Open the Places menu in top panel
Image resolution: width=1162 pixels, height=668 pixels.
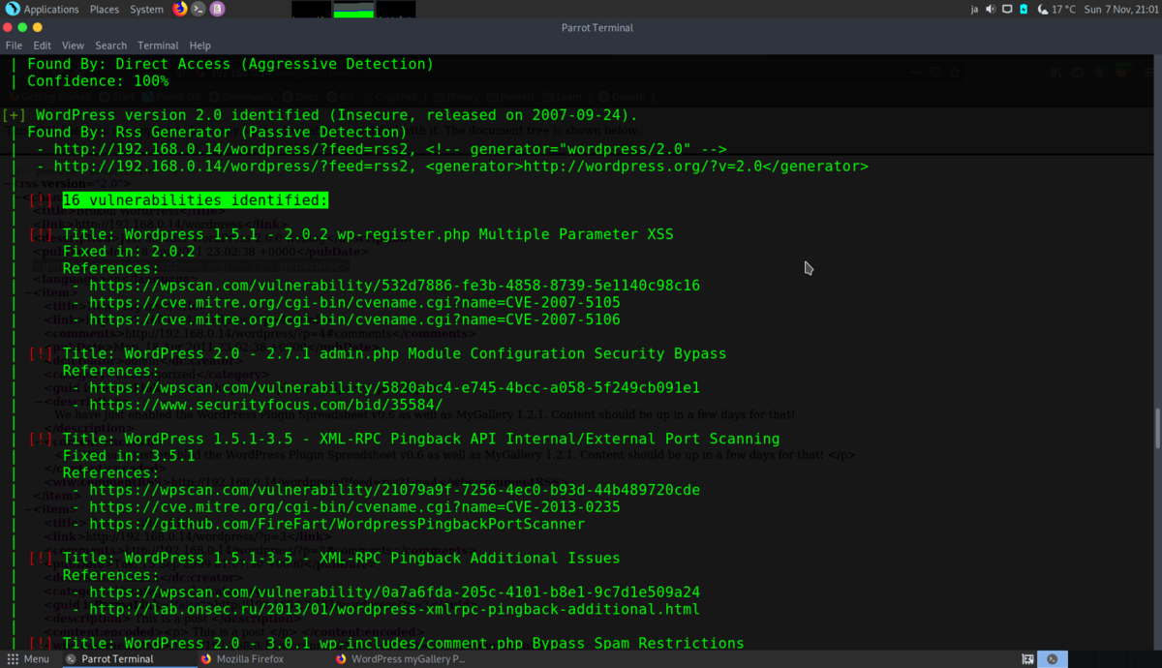(x=105, y=9)
